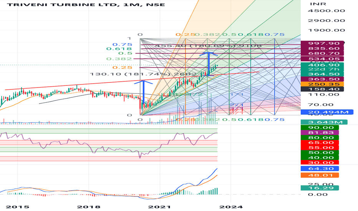Click the 2015 year label on time axis
This screenshot has width=358, height=211.
(17, 207)
